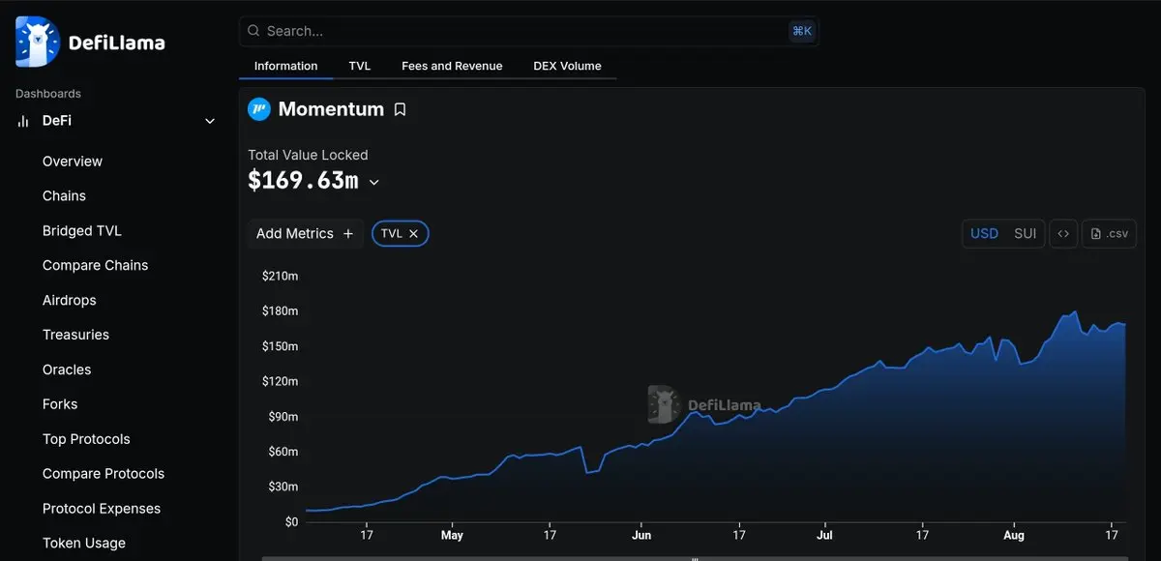This screenshot has width=1161, height=561.
Task: Open the Chains page
Action: tap(64, 195)
